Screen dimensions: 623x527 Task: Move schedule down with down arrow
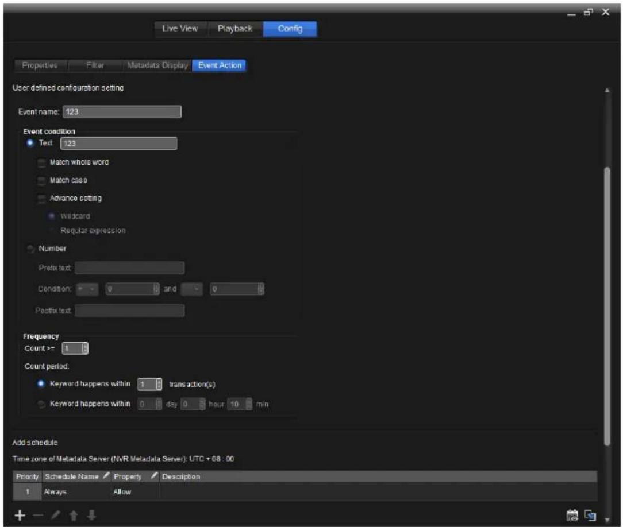click(x=92, y=516)
